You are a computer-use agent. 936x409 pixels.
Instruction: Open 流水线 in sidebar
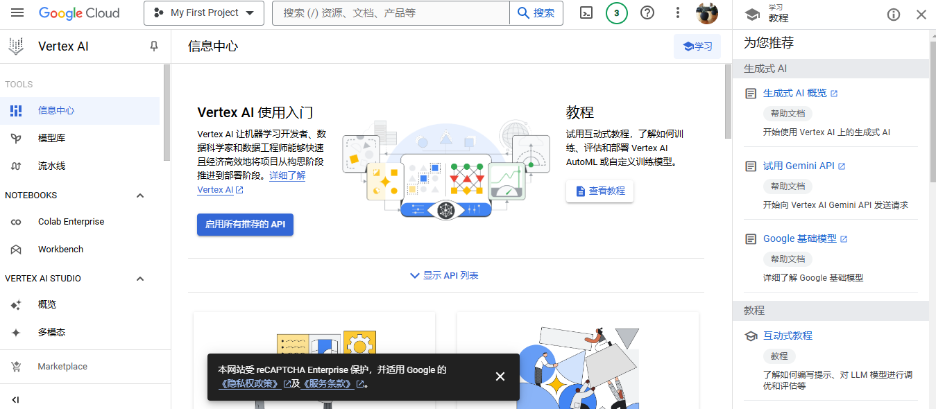[x=80, y=166]
